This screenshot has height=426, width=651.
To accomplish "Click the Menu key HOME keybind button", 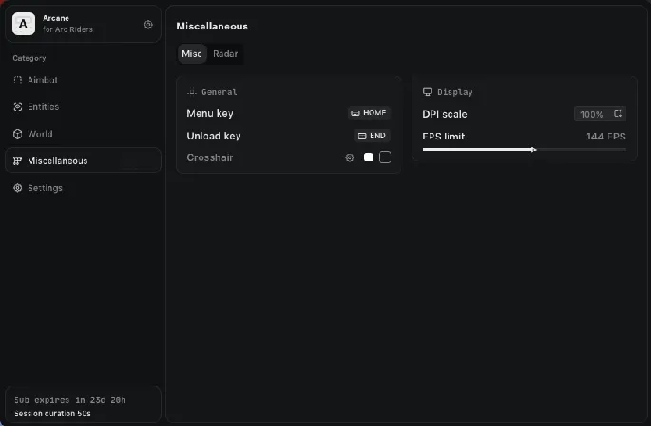I will (x=370, y=113).
